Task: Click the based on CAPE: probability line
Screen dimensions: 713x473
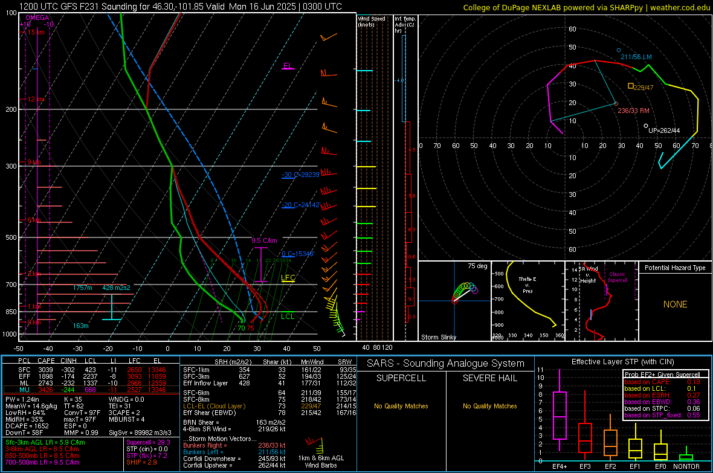Action: pos(662,382)
